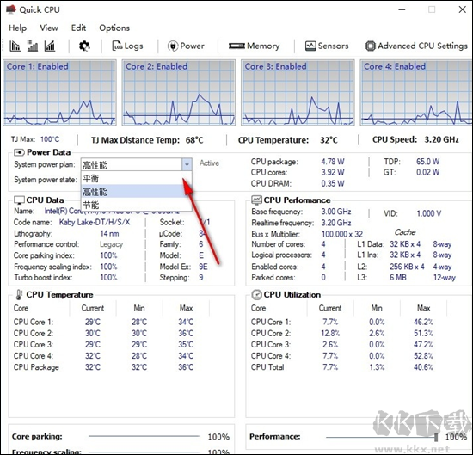The height and width of the screenshot is (455, 473).
Task: Click the L3 cache 6 MB value
Action: click(398, 277)
